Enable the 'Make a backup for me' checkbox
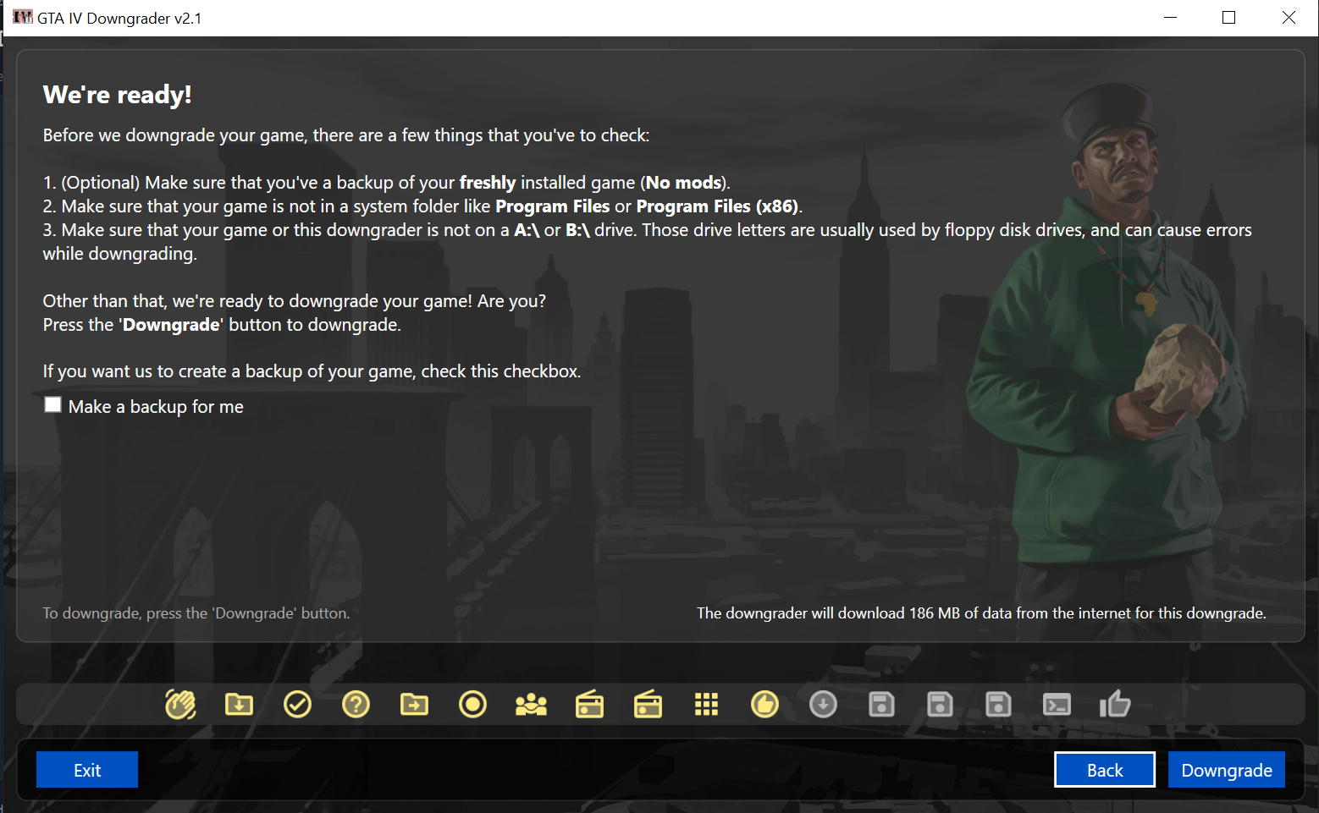The image size is (1319, 813). click(x=52, y=405)
